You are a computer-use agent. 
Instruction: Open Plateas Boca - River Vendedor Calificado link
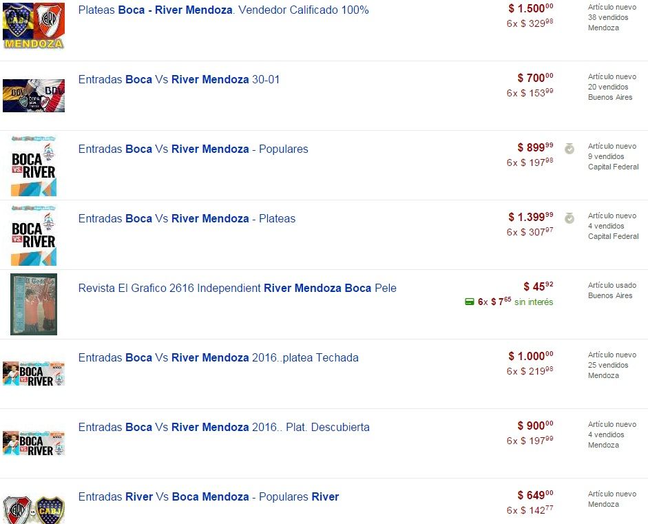223,10
